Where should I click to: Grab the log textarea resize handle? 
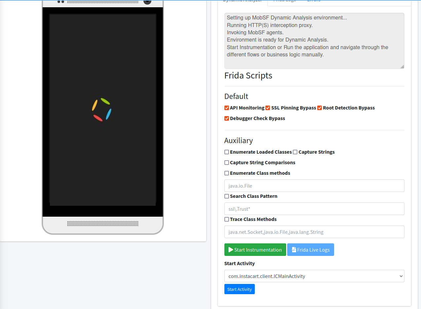tap(402, 67)
